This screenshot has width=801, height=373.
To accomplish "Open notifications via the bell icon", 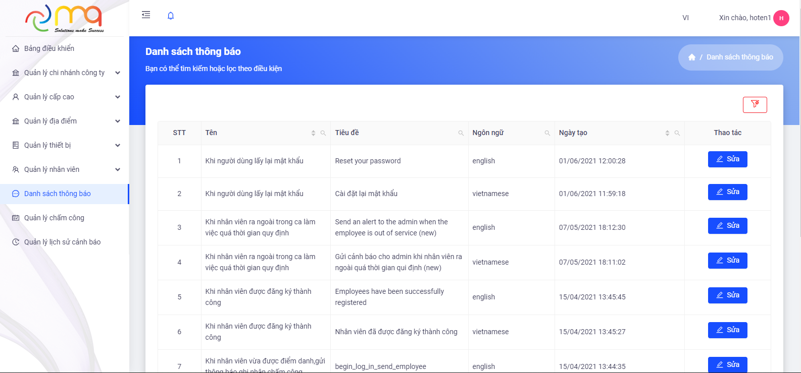I will tap(171, 16).
